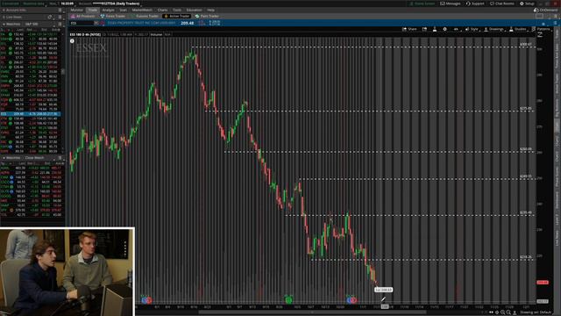Click the zoom out magnifier icon
Viewport: 561px width, 316px height.
[508, 312]
